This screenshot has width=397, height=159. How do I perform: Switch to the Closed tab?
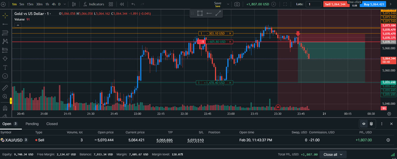tap(52, 124)
